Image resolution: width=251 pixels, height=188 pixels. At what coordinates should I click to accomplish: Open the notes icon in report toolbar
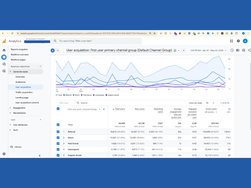point(232,50)
